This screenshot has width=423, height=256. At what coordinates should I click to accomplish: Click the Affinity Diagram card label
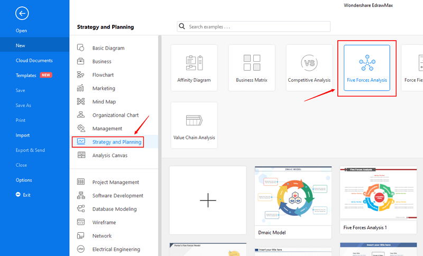194,80
